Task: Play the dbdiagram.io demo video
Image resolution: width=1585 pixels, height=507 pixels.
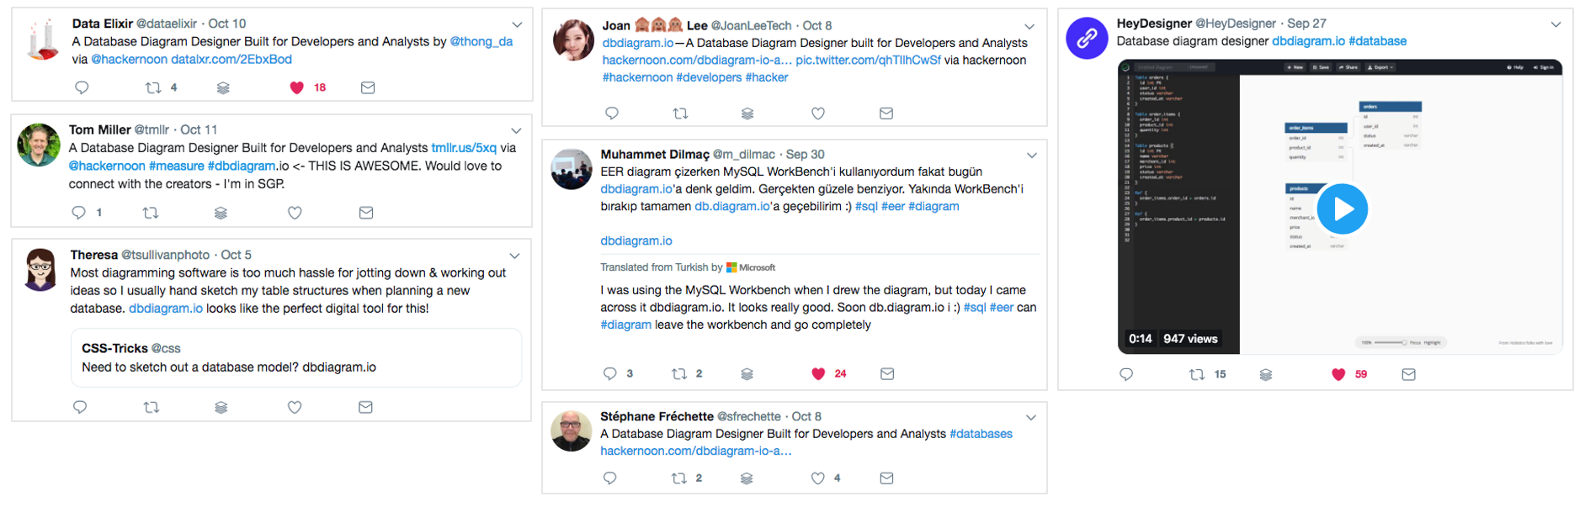Action: (x=1342, y=209)
